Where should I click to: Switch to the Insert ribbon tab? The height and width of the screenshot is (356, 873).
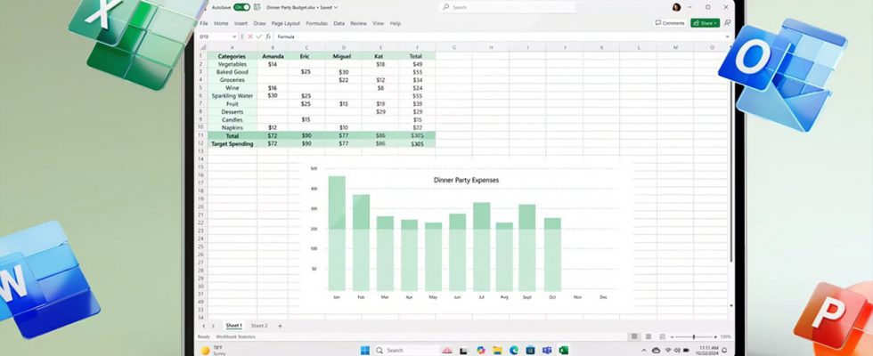(x=241, y=23)
